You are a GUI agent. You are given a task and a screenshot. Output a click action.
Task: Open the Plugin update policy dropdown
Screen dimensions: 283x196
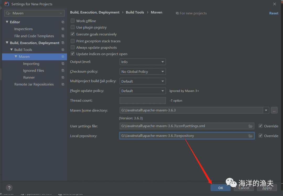pos(143,91)
